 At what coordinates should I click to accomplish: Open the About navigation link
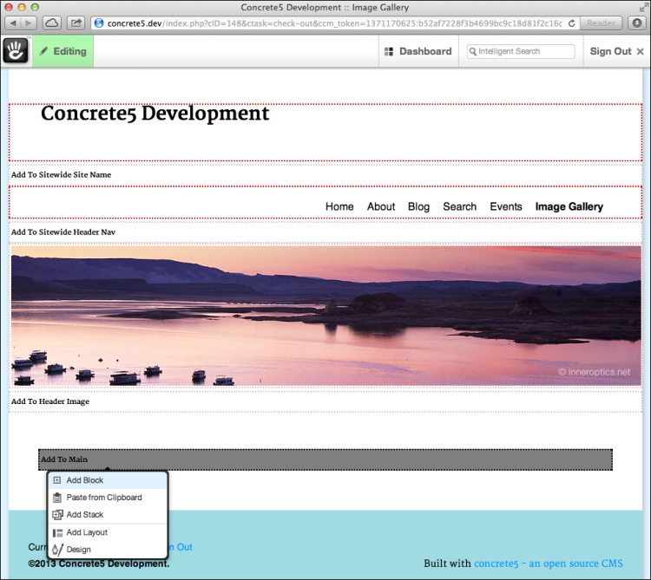(x=381, y=206)
